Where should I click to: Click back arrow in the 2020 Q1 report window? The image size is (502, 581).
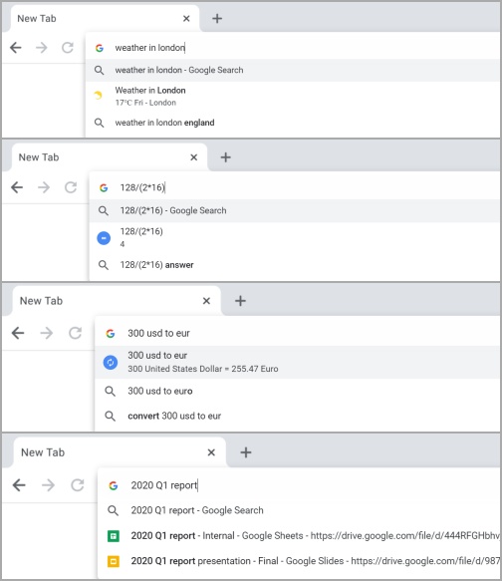pyautogui.click(x=19, y=484)
